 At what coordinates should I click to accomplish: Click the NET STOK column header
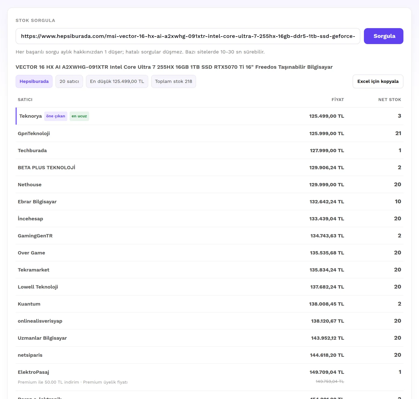click(389, 99)
